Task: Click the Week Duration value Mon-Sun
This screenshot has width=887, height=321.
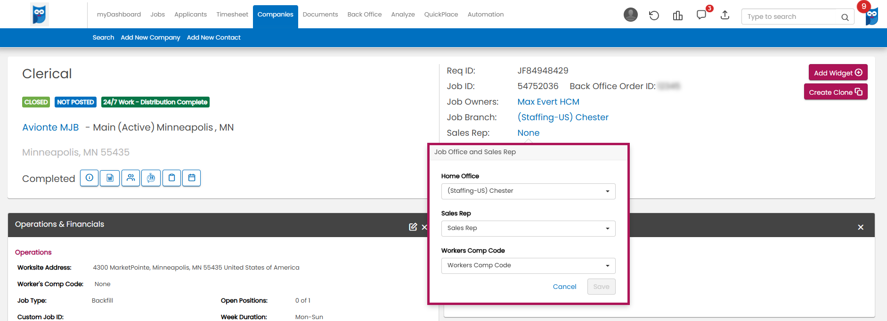Action: tap(309, 317)
